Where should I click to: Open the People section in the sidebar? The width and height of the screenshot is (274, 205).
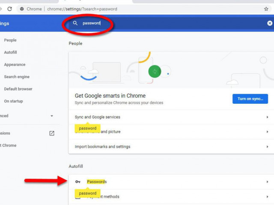[x=10, y=40]
